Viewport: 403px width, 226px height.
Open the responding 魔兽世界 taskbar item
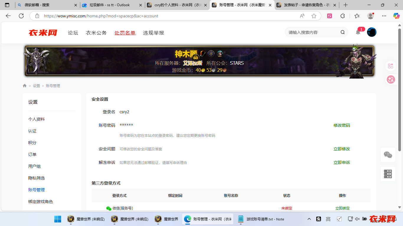point(167,219)
